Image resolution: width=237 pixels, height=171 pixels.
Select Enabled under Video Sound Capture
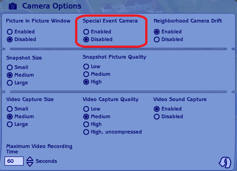[156, 109]
